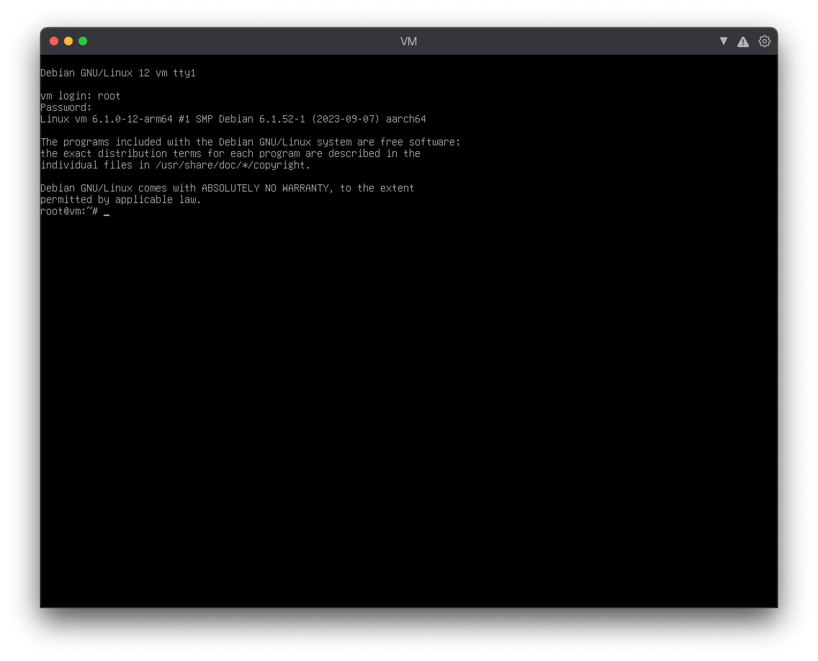This screenshot has height=661, width=818.
Task: Click the VM title bar label
Action: [409, 41]
